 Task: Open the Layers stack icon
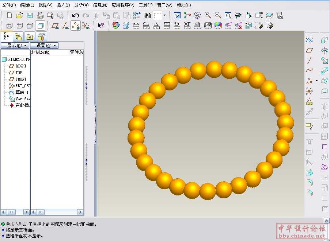coord(269,15)
